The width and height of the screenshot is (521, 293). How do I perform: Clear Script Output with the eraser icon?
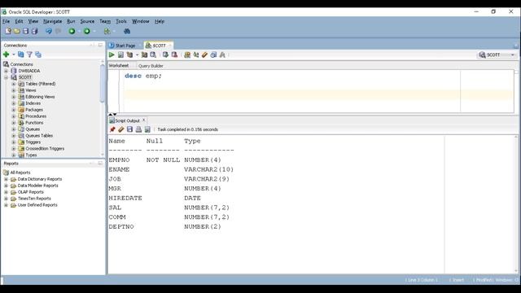(121, 129)
